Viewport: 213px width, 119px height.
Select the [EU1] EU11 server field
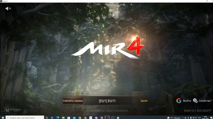(107, 101)
